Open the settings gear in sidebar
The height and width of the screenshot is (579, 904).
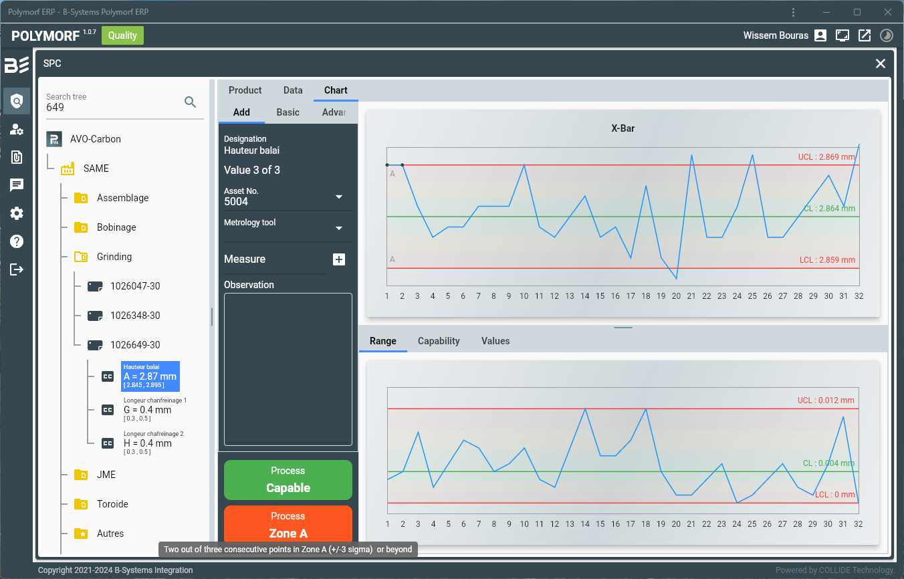click(17, 213)
